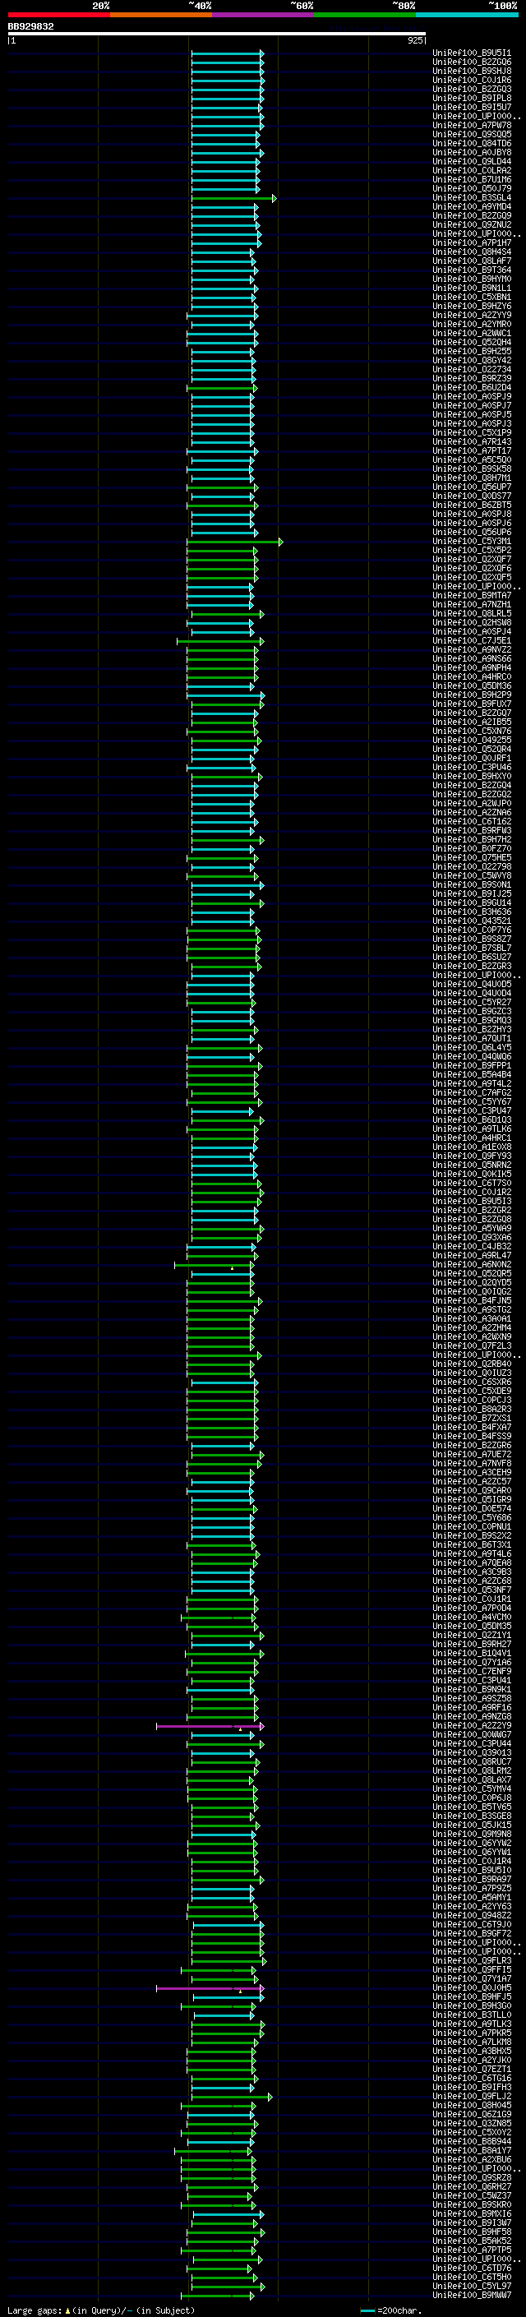Select the UniRef100_C0LRA2 label
The image size is (526, 2317).
click(472, 171)
